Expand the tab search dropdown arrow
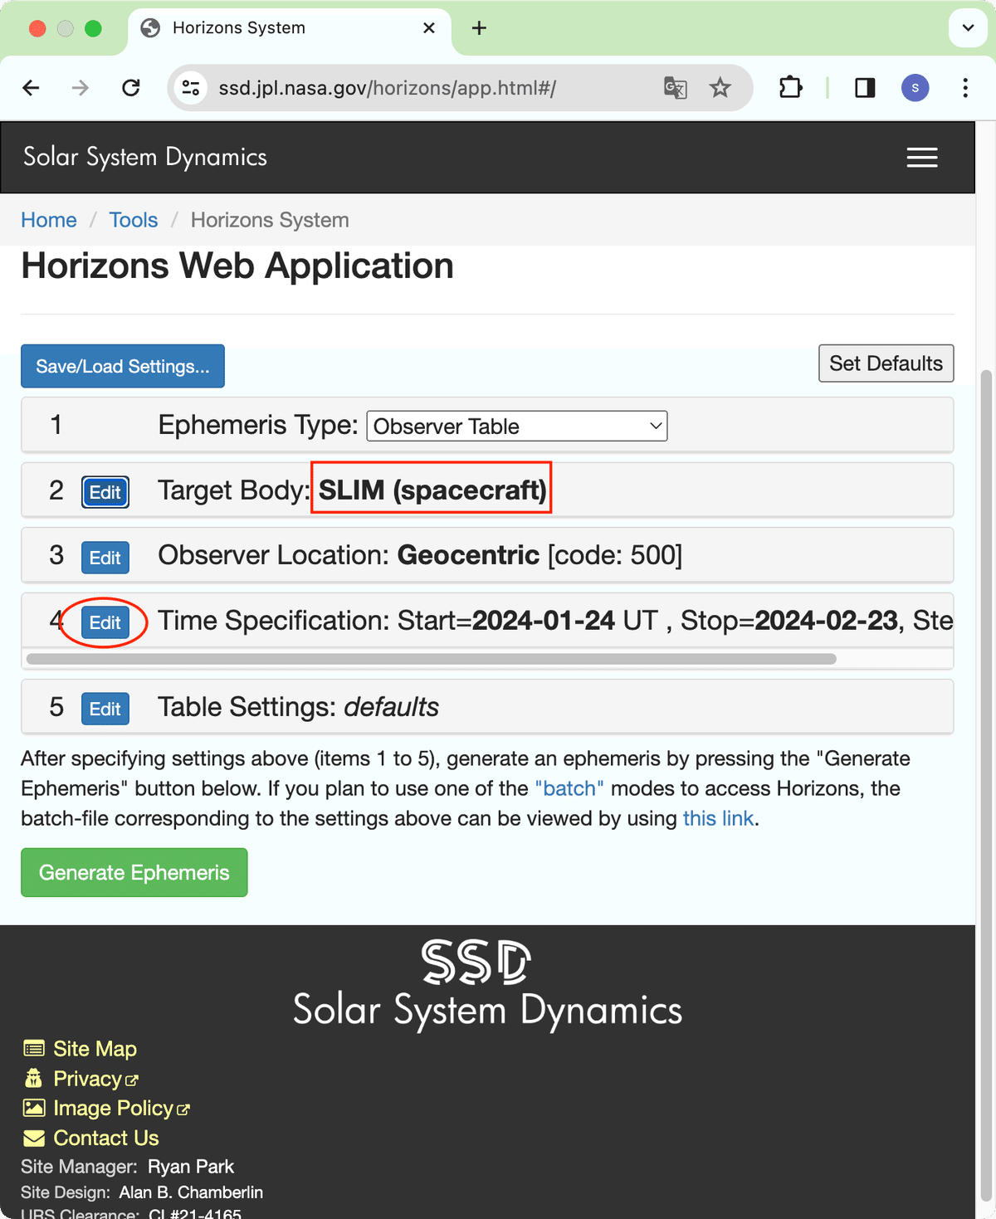The width and height of the screenshot is (996, 1219). (x=968, y=28)
